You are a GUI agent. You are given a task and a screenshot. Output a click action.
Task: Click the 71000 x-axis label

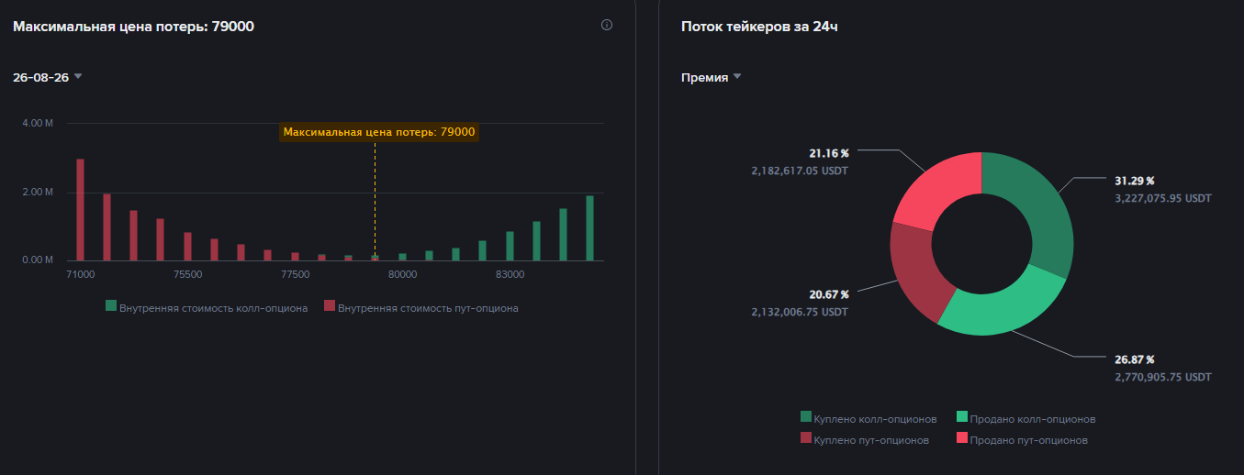click(80, 274)
